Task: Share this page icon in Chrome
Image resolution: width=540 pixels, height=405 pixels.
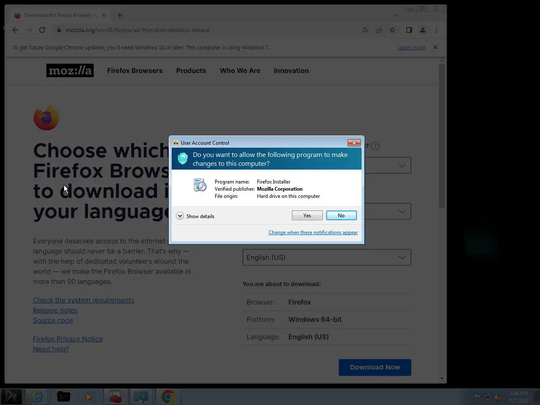Action: [379, 30]
